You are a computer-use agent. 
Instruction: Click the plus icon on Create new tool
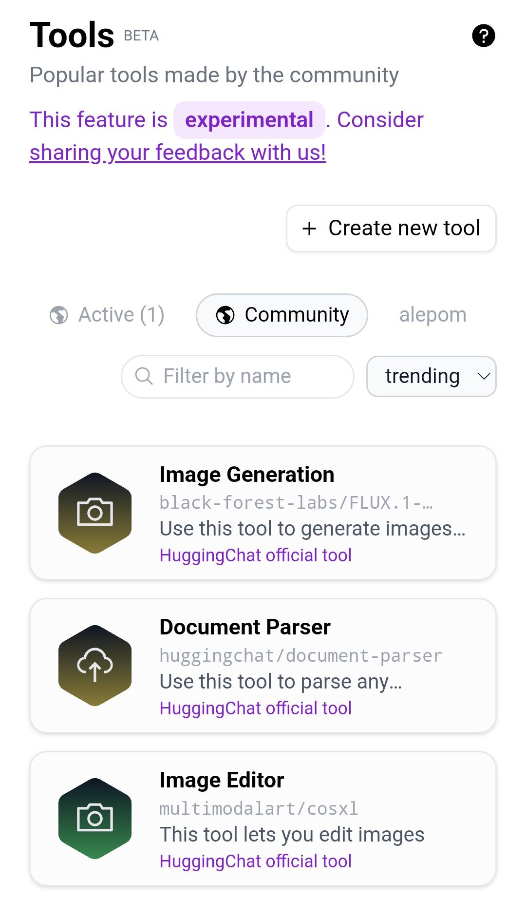[x=309, y=228]
